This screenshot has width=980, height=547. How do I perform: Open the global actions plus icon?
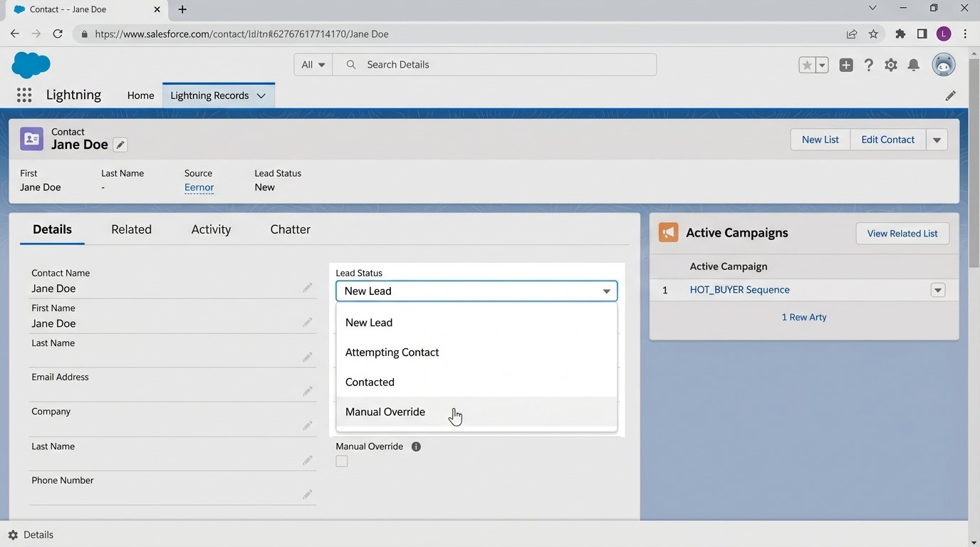tap(845, 65)
